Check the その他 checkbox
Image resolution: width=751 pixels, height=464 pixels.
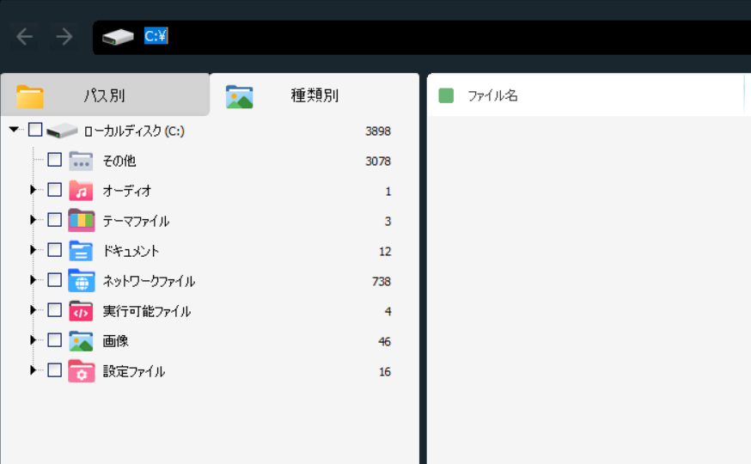click(x=55, y=160)
